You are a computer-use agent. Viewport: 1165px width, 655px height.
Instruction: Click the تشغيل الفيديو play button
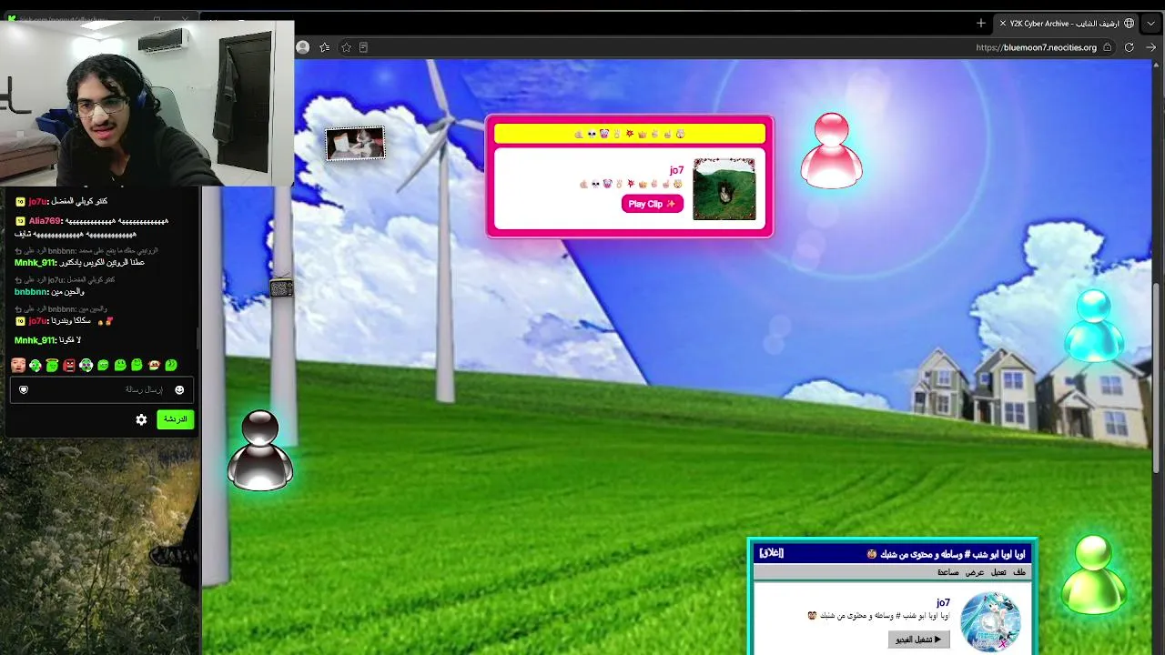(x=918, y=640)
